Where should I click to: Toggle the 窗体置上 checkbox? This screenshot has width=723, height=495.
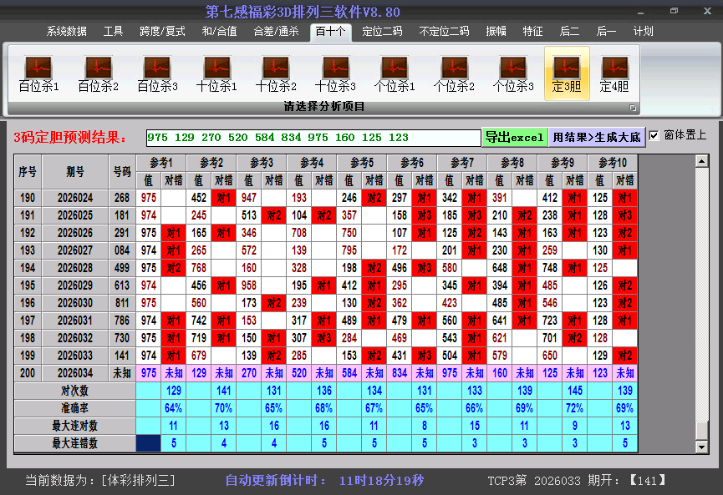pos(654,135)
